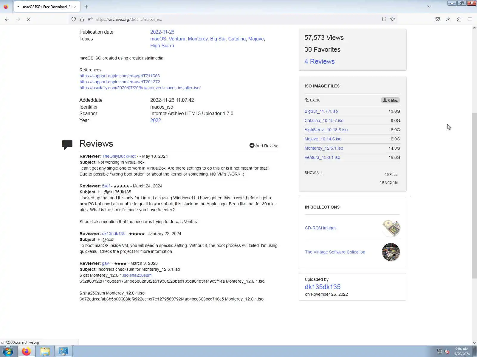The width and height of the screenshot is (477, 357).
Task: Open Apple support HT211683 link
Action: coord(120,76)
